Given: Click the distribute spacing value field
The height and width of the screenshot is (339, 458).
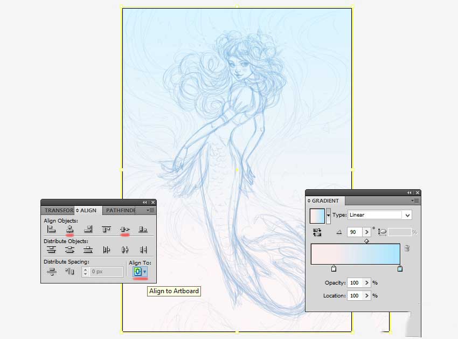Looking at the screenshot, I should [107, 272].
